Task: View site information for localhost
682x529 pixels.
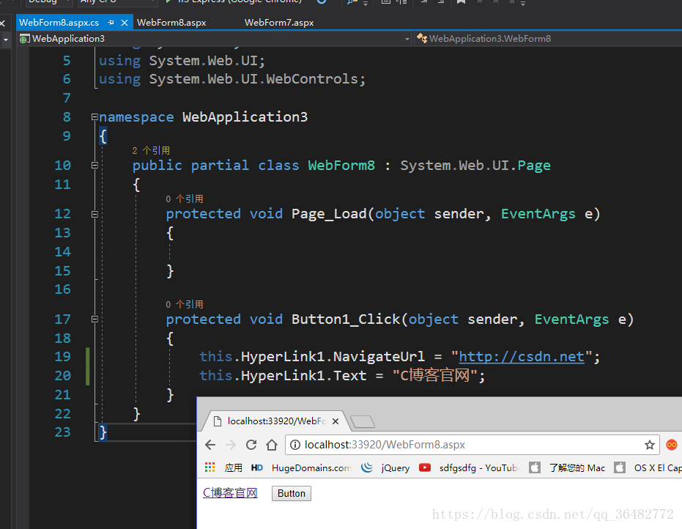Action: pyautogui.click(x=295, y=445)
